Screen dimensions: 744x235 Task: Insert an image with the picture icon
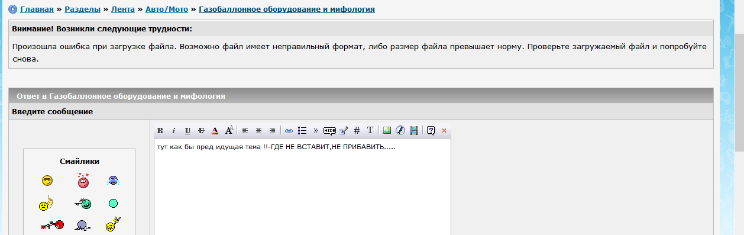coord(387,130)
